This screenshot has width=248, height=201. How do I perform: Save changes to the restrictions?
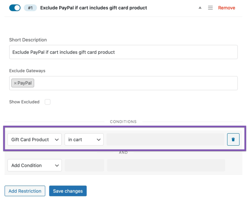pos(68,191)
